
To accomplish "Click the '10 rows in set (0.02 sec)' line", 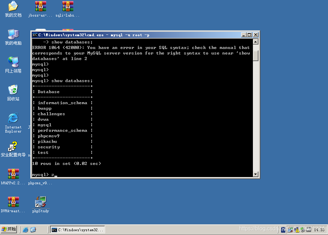I will pos(66,164).
